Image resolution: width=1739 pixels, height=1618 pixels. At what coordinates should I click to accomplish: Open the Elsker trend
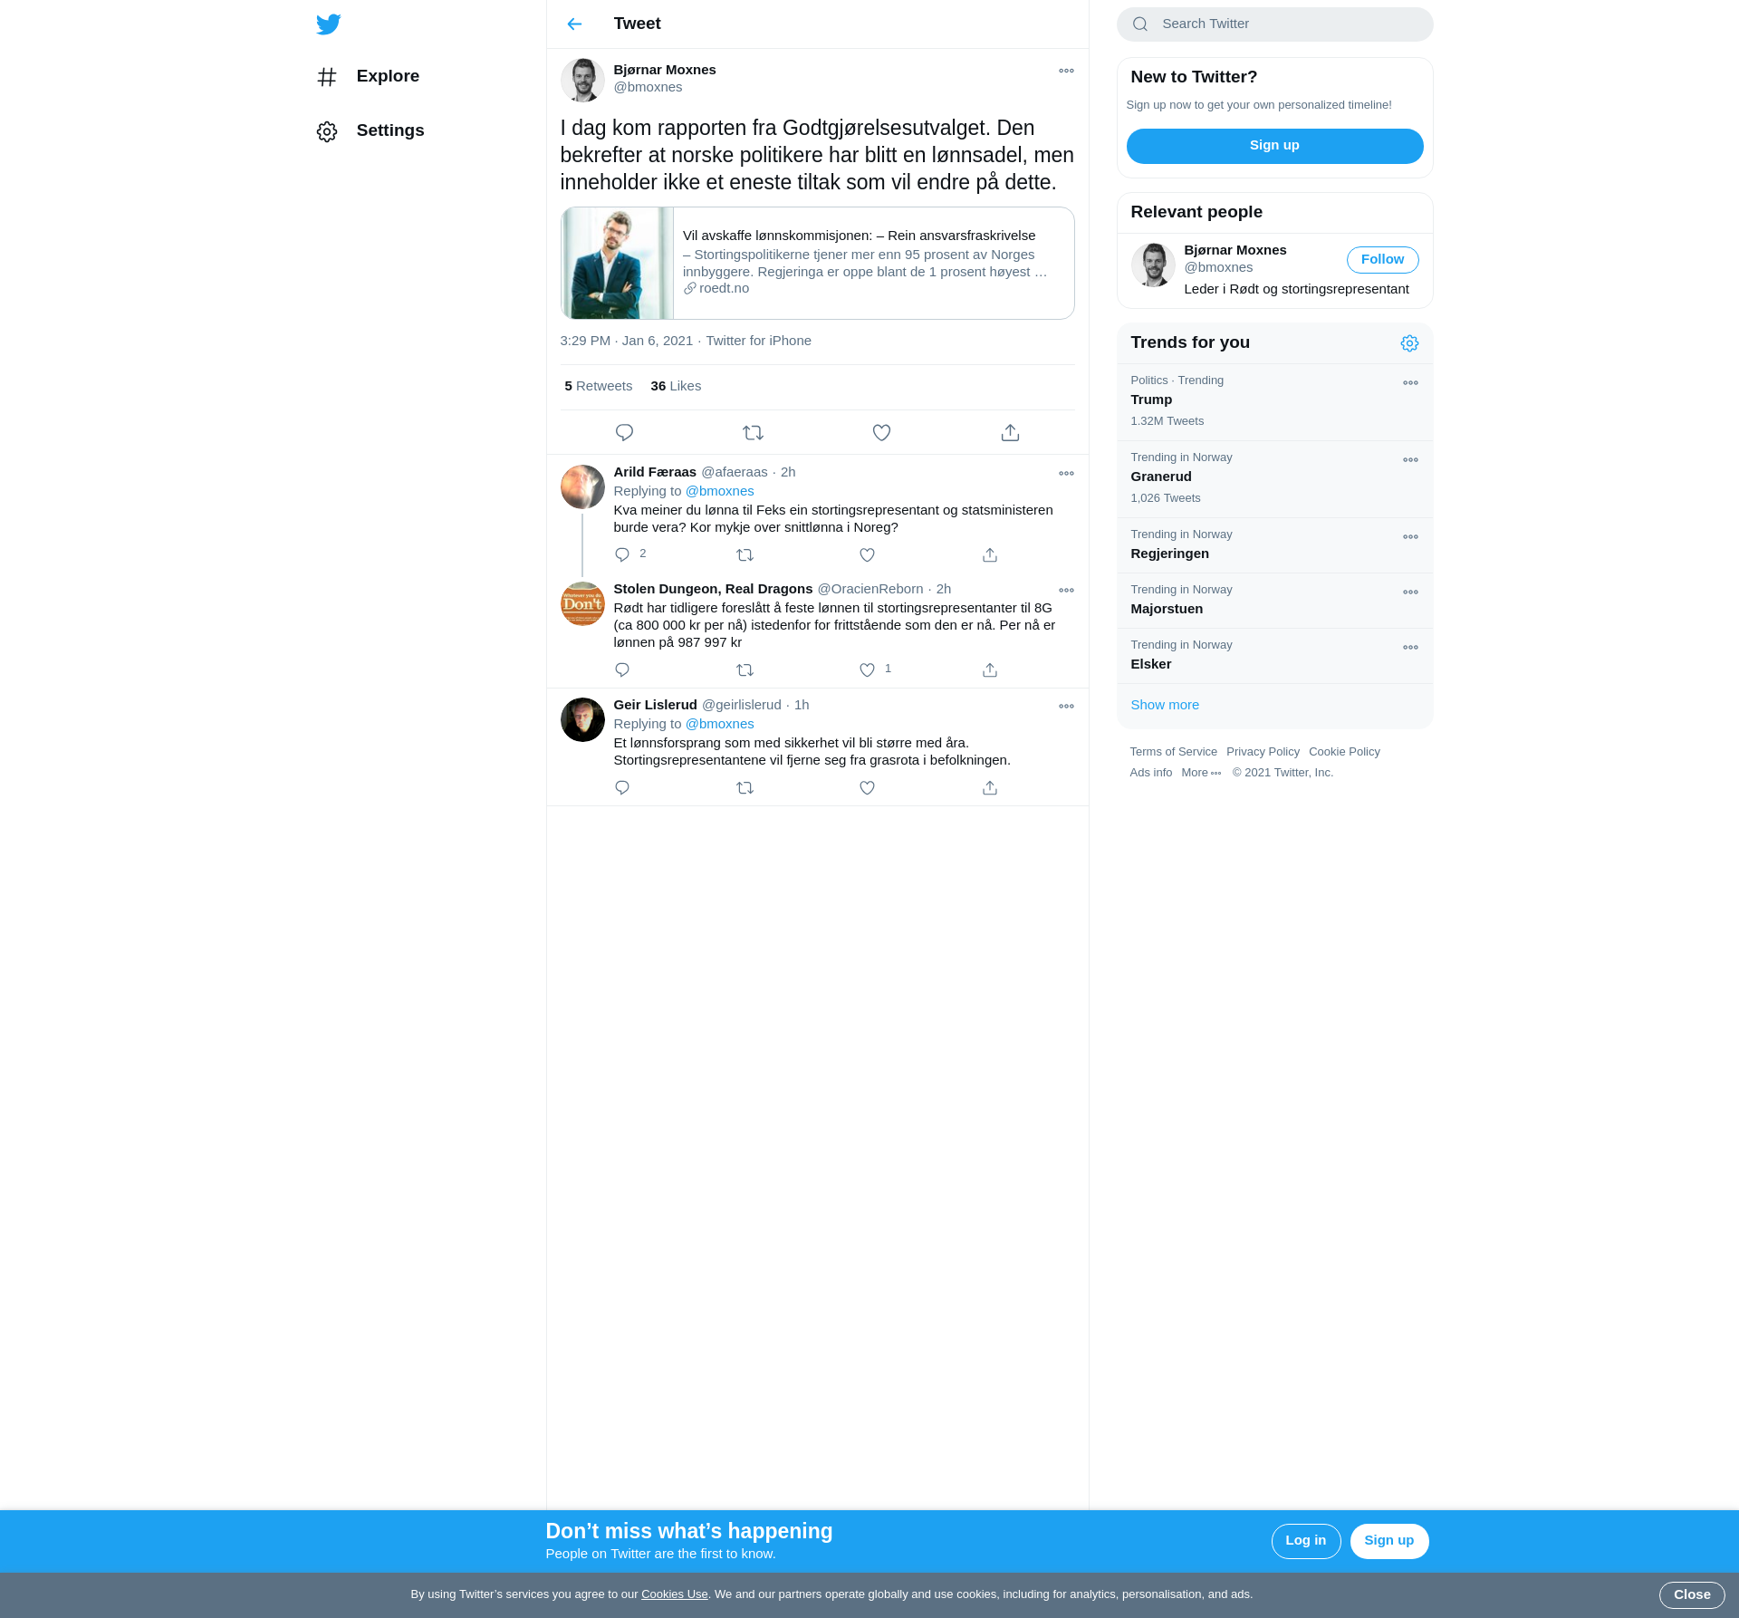(1274, 656)
